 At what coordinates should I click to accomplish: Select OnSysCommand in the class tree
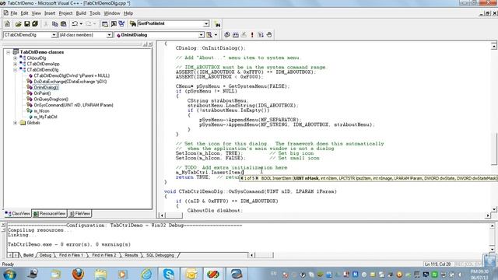[x=73, y=105]
